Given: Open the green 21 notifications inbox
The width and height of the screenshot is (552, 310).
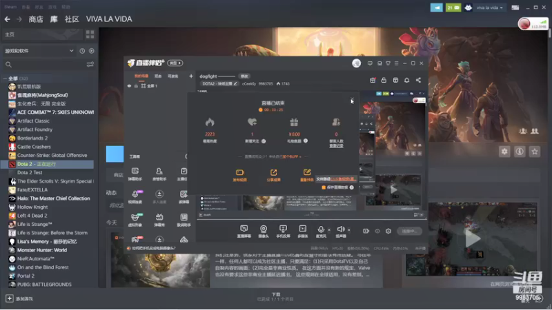Looking at the screenshot, I should pos(453,8).
